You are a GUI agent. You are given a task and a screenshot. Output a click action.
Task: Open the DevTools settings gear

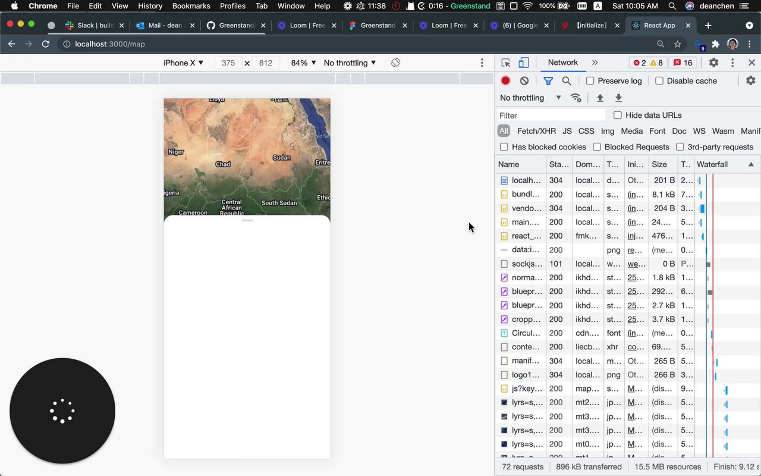[713, 62]
